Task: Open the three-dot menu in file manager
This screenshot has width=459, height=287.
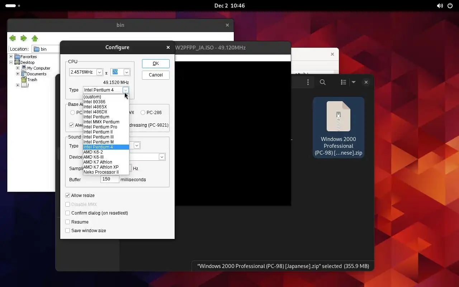Action: 308,82
